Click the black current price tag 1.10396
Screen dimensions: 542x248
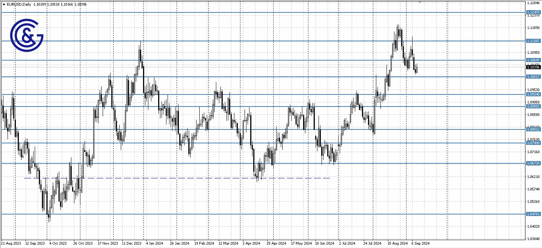pos(534,67)
